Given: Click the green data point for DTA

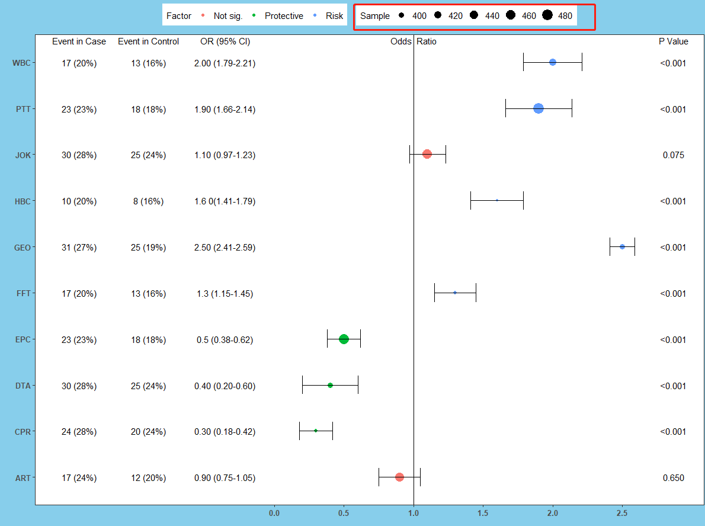Looking at the screenshot, I should tap(330, 385).
